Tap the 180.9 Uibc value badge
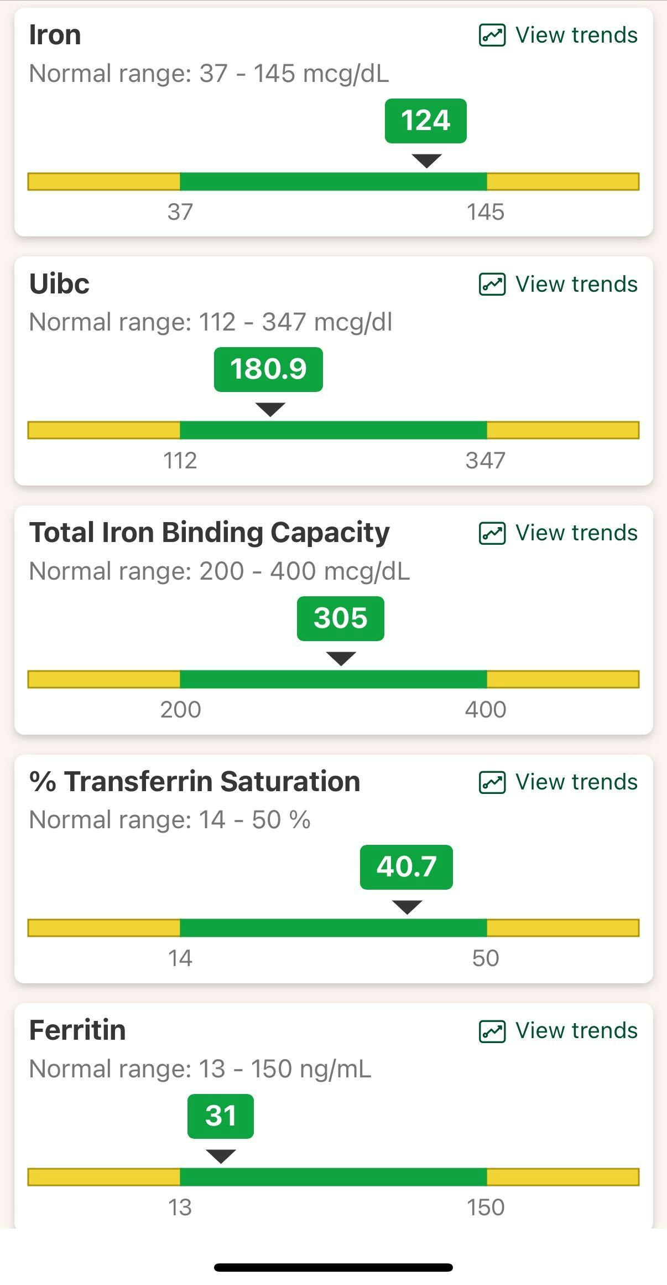Screen dimensions: 667x1285 coord(268,369)
